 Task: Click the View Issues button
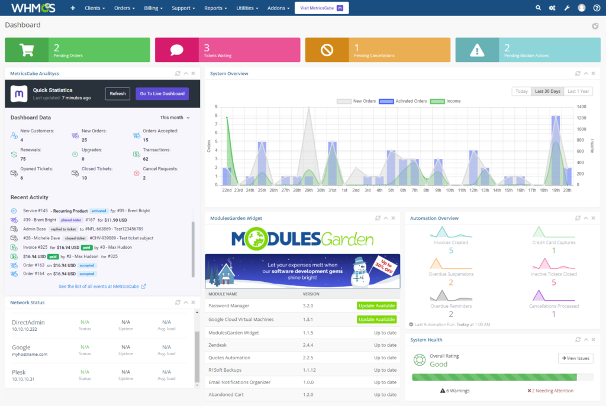point(575,358)
